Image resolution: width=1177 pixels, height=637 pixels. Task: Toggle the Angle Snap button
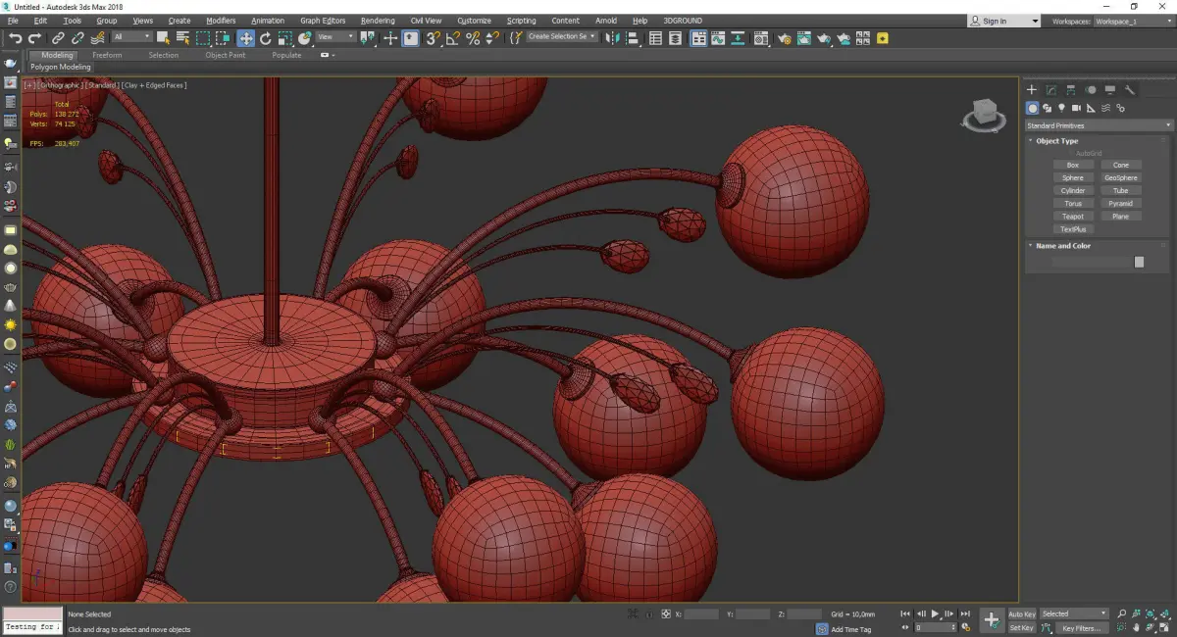[453, 38]
